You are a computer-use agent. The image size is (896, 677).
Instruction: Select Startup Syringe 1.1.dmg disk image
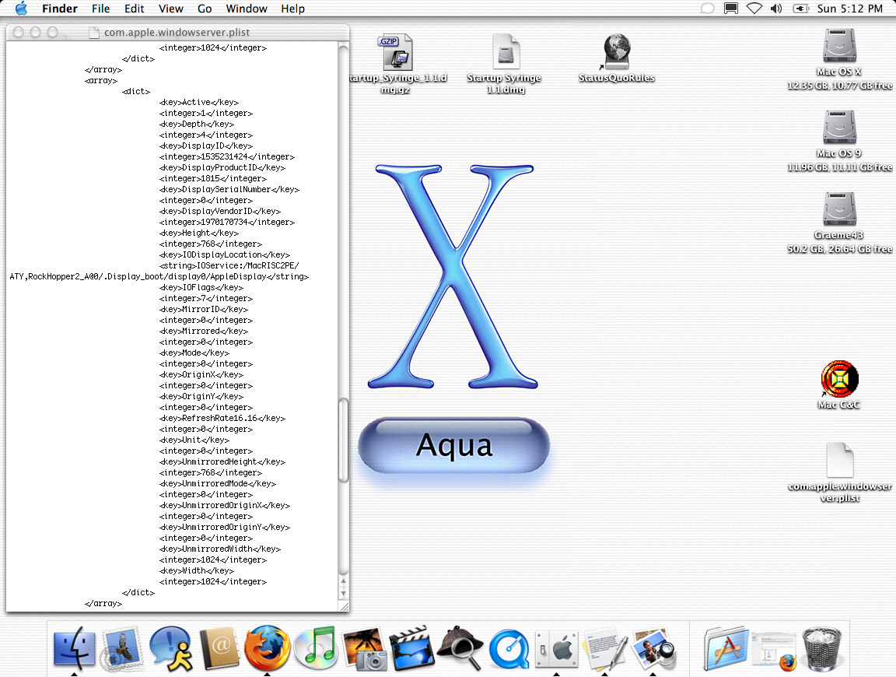click(x=506, y=51)
